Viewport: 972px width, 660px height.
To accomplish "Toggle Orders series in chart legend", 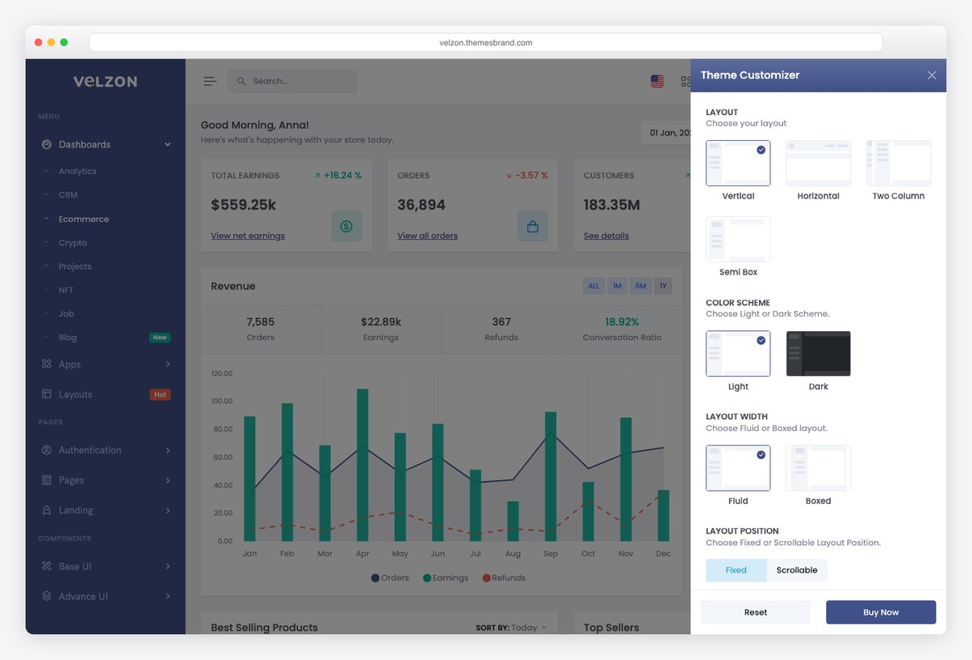I will pyautogui.click(x=390, y=578).
